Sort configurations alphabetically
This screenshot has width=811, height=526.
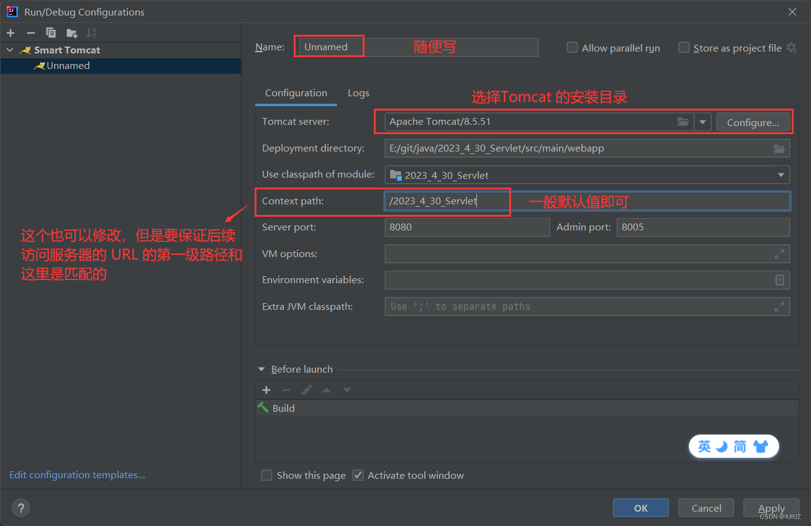tap(91, 33)
